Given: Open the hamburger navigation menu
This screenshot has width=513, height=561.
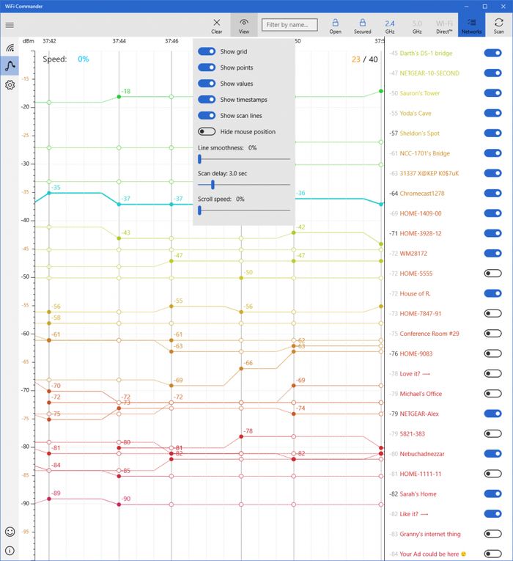Looking at the screenshot, I should pos(10,25).
